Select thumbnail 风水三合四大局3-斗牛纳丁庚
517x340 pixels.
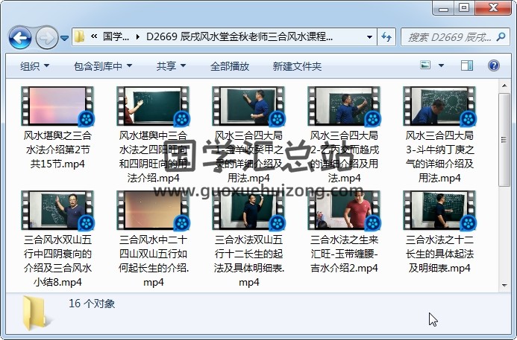tap(439, 106)
